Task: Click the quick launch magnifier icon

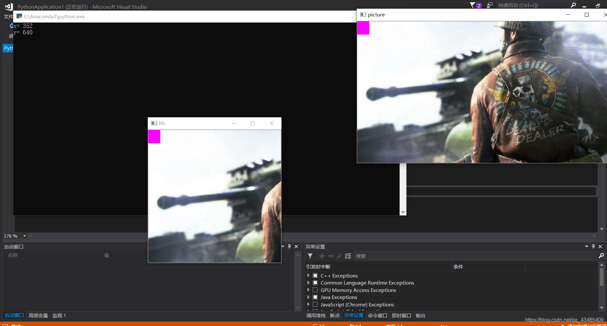Action: [x=573, y=5]
